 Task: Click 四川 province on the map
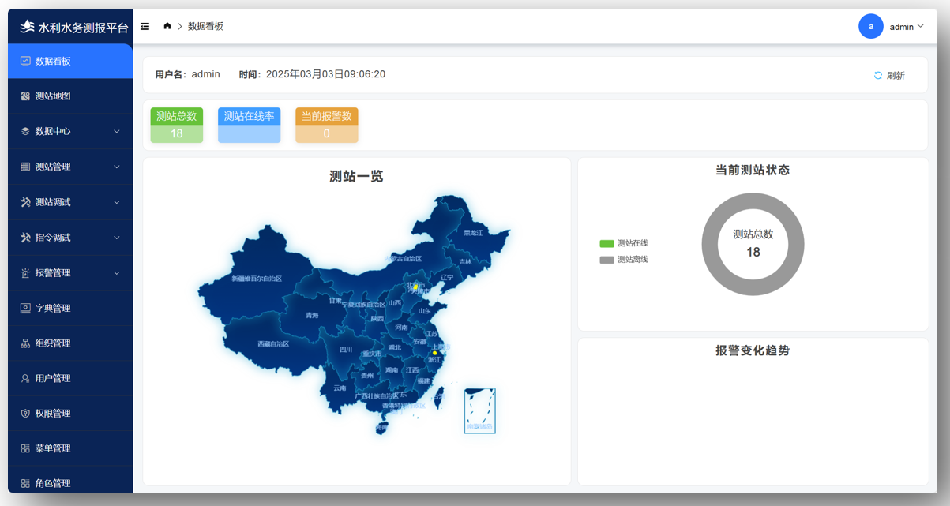pyautogui.click(x=346, y=349)
